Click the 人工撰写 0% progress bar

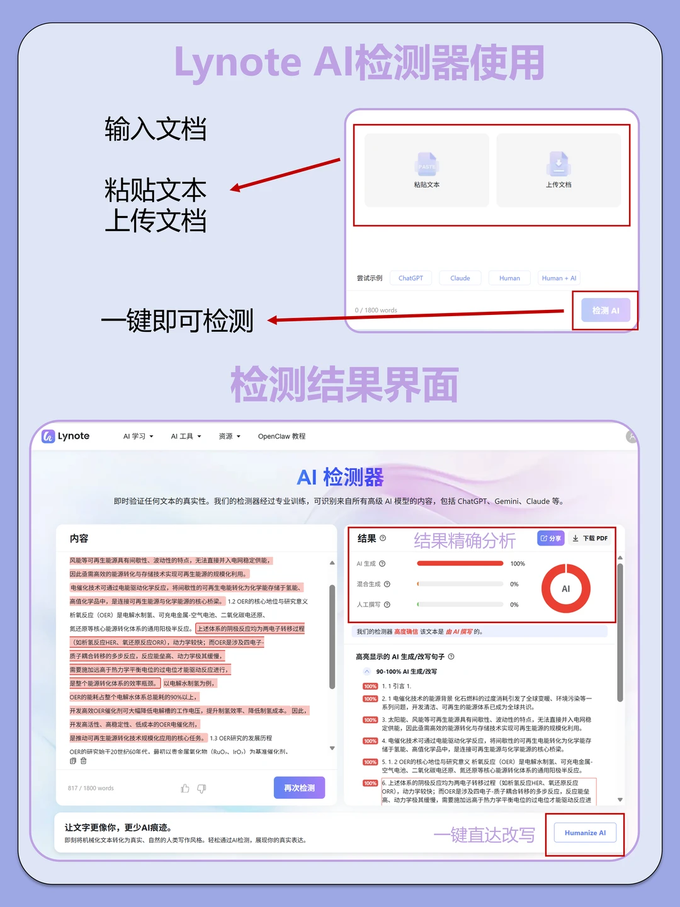tap(460, 605)
